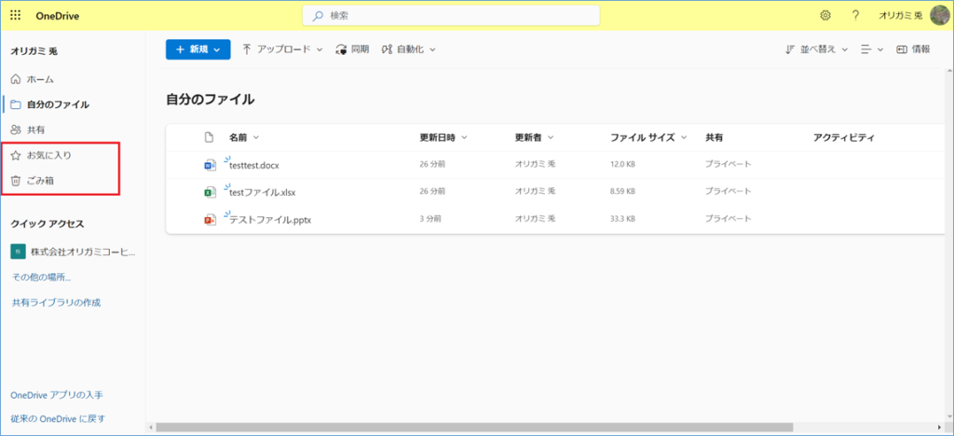Open the user profile avatar
The width and height of the screenshot is (954, 436).
(939, 16)
